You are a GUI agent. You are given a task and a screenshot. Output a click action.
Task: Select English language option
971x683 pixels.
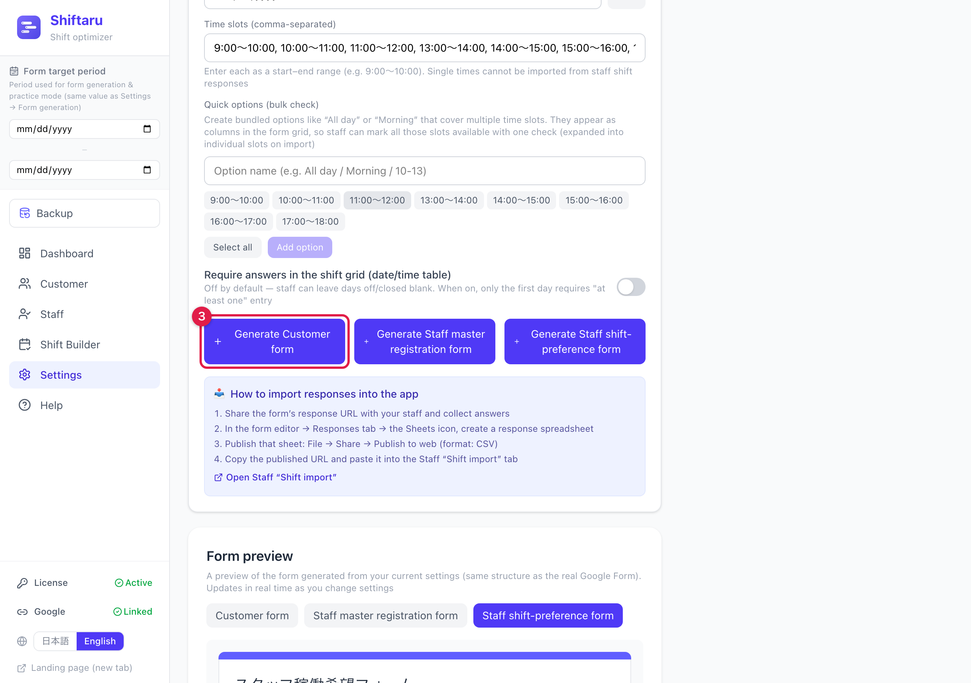(x=100, y=642)
